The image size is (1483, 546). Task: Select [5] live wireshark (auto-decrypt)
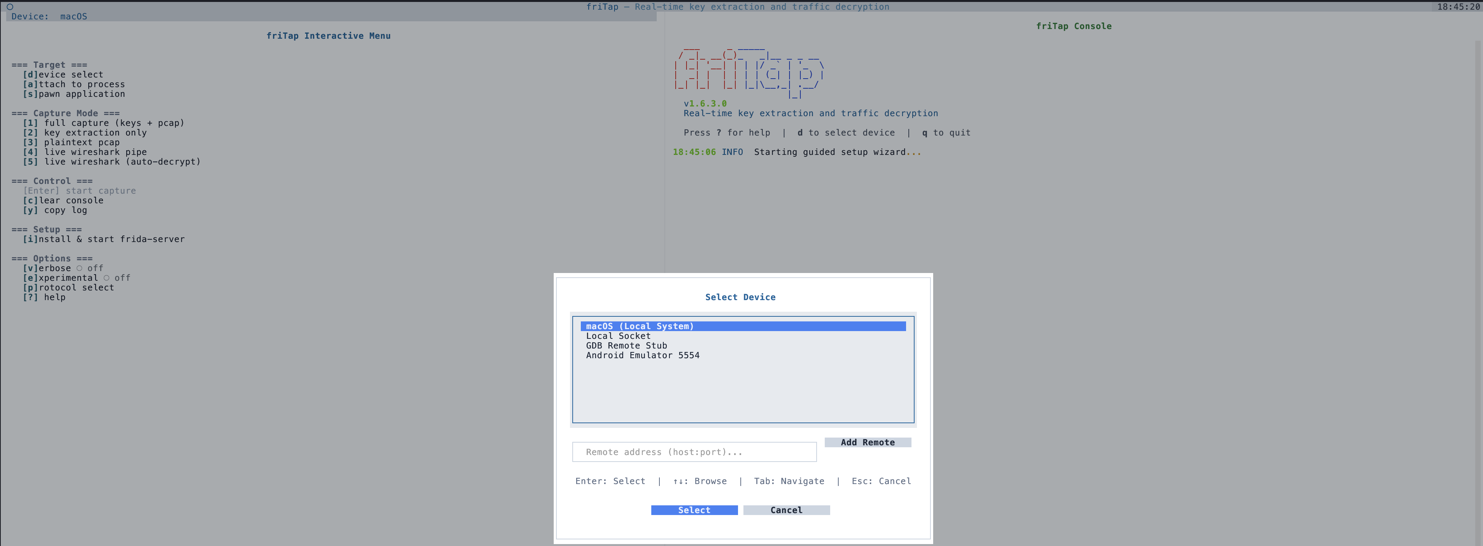[112, 162]
